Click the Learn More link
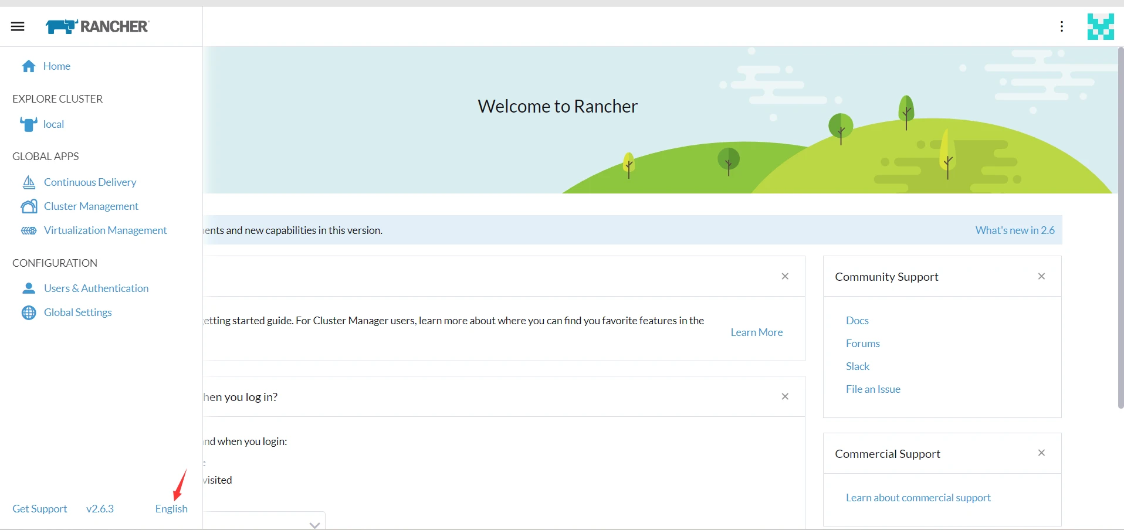This screenshot has height=530, width=1124. coord(757,332)
